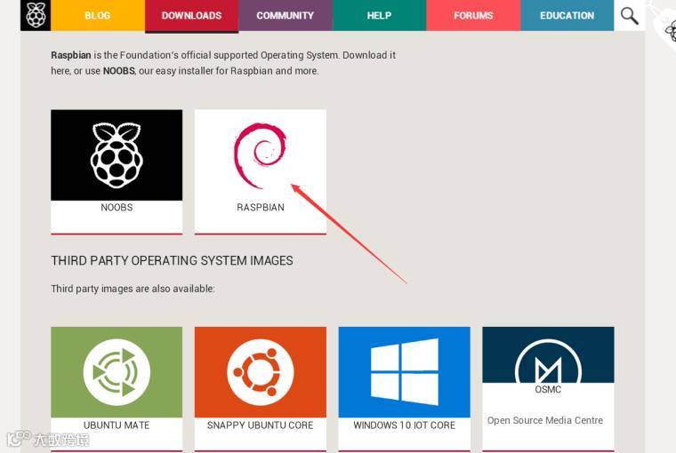This screenshot has width=676, height=453.
Task: Click the SNAPPY UBUNTU CORE label
Action: point(260,425)
